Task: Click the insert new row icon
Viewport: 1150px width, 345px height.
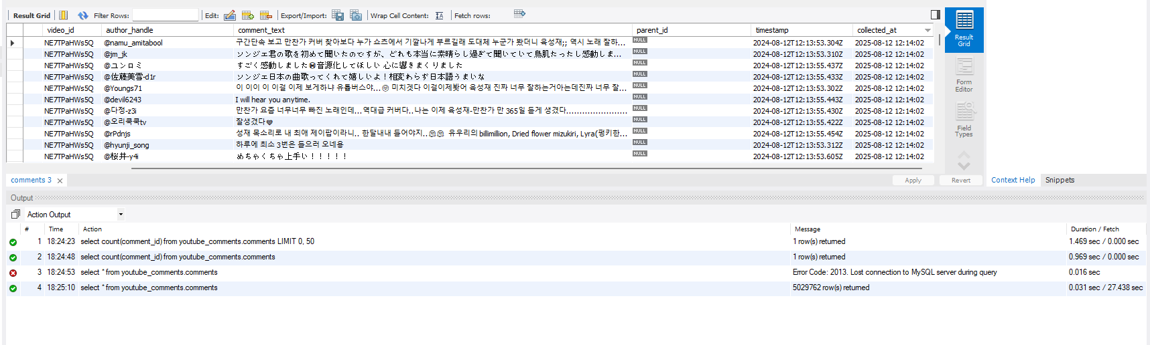Action: pos(248,15)
